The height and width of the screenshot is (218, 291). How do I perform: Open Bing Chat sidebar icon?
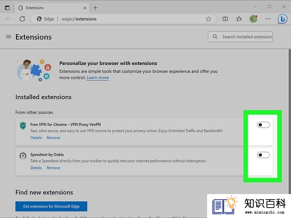tap(282, 19)
